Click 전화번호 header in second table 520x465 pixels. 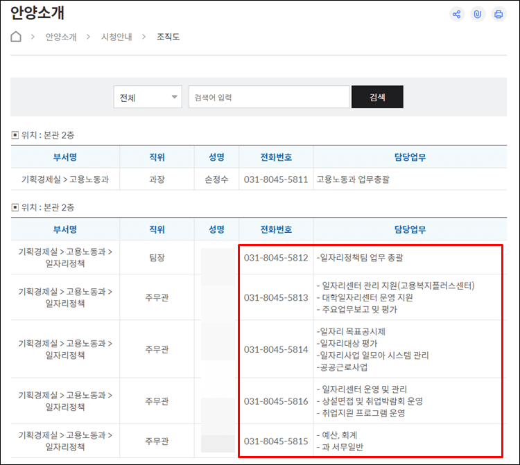click(x=276, y=229)
